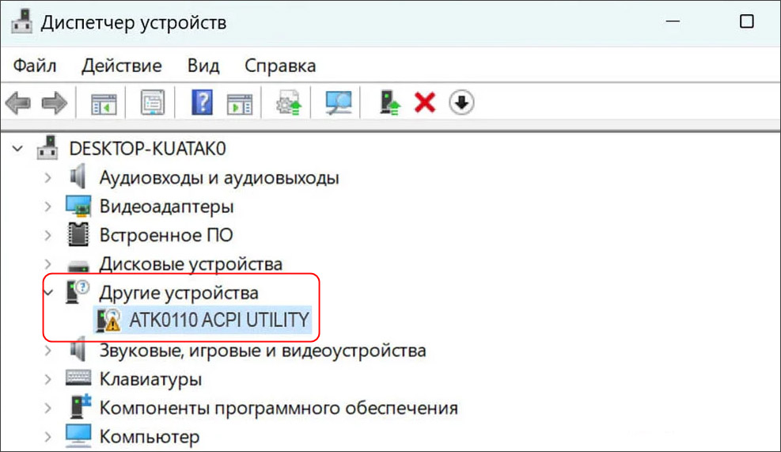Click the Device Manager title bar icon
The width and height of the screenshot is (781, 452).
coord(21,22)
